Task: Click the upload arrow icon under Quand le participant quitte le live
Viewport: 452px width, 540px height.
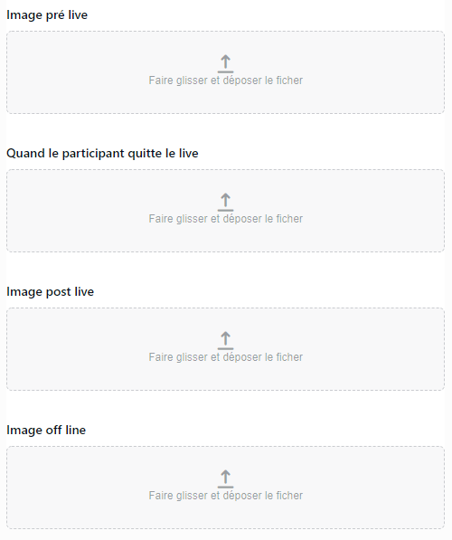Action: (225, 202)
